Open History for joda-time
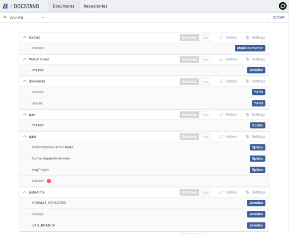This screenshot has width=289, height=234. coord(228,192)
